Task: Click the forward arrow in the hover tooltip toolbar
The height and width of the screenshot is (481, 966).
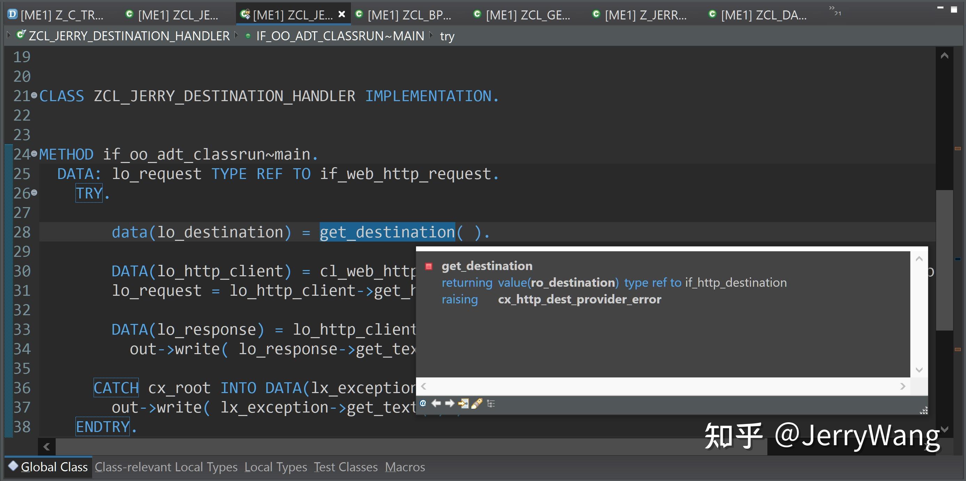Action: [450, 403]
